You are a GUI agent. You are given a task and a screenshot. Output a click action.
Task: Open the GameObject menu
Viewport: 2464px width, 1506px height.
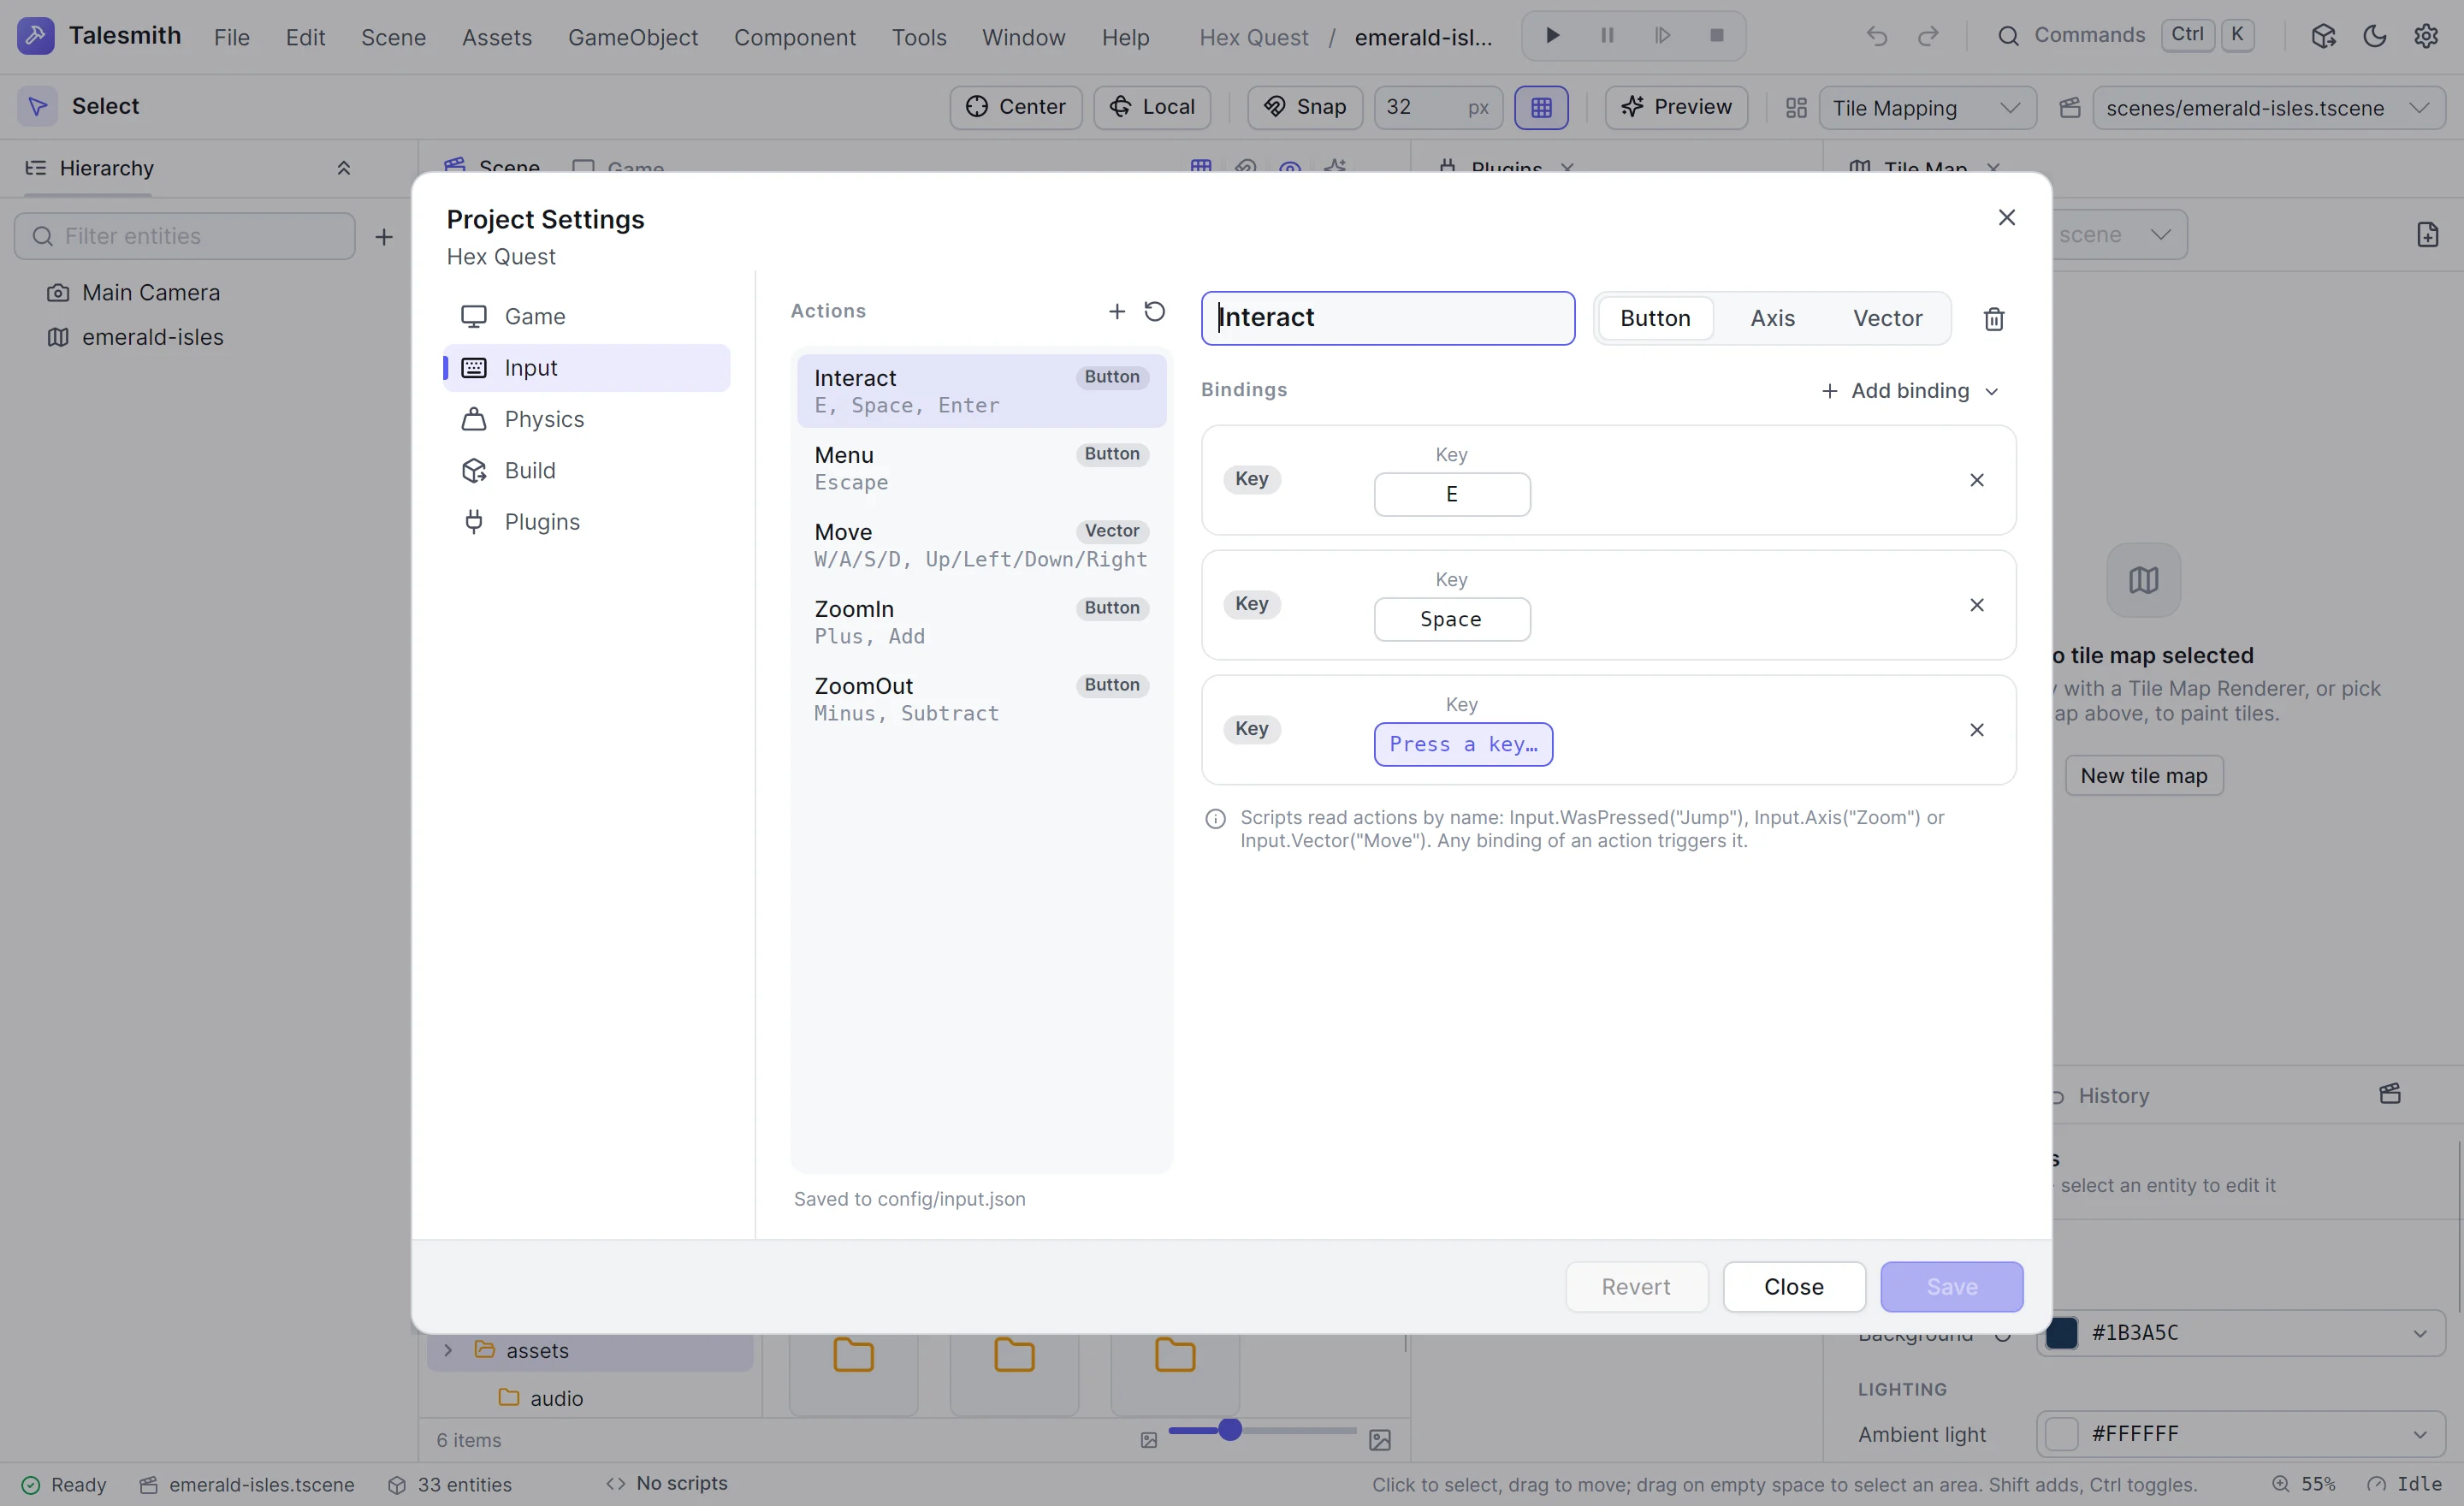pyautogui.click(x=633, y=37)
